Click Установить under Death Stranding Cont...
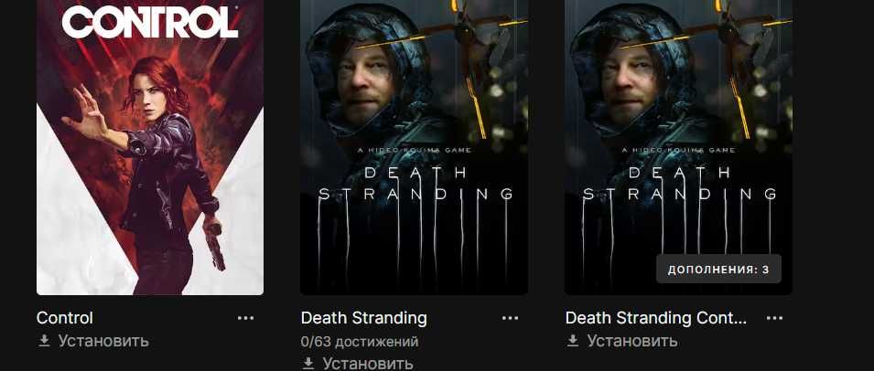This screenshot has width=874, height=371. tap(632, 341)
